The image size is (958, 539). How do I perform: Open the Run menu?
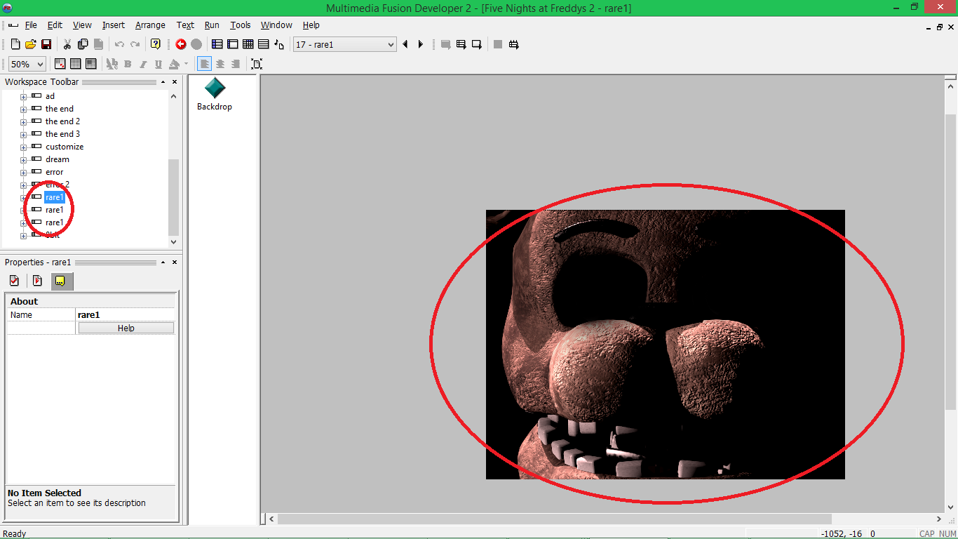click(x=212, y=25)
